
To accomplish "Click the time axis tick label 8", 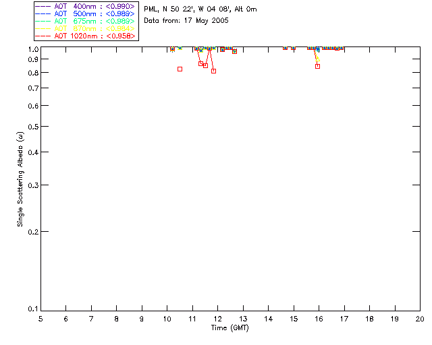I will pyautogui.click(x=117, y=319).
